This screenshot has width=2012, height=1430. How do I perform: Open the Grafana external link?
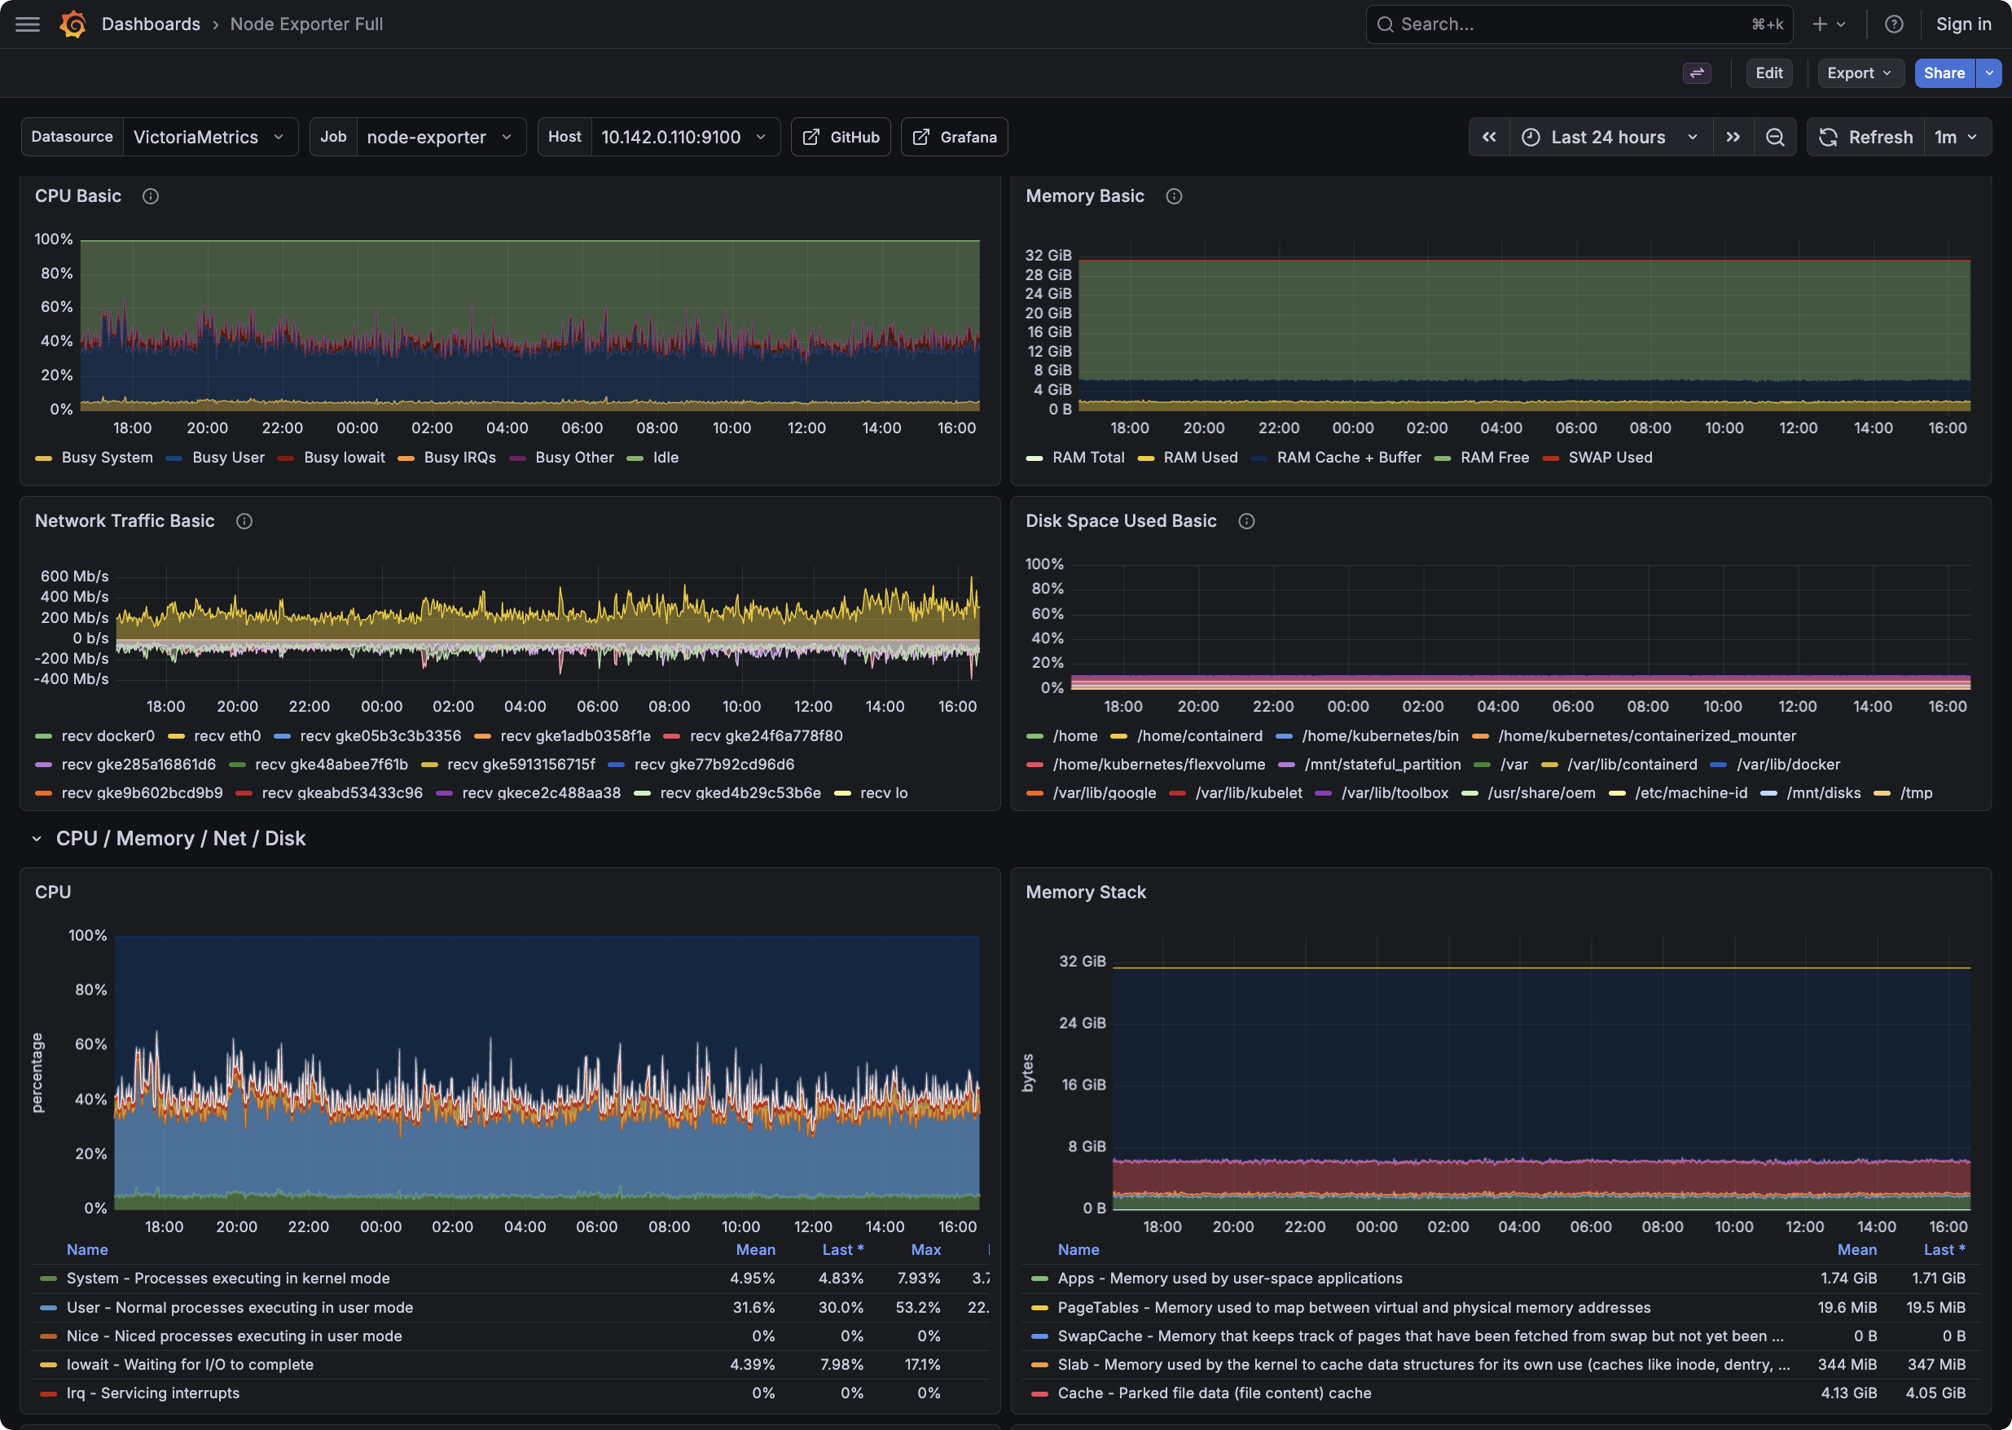[x=954, y=137]
